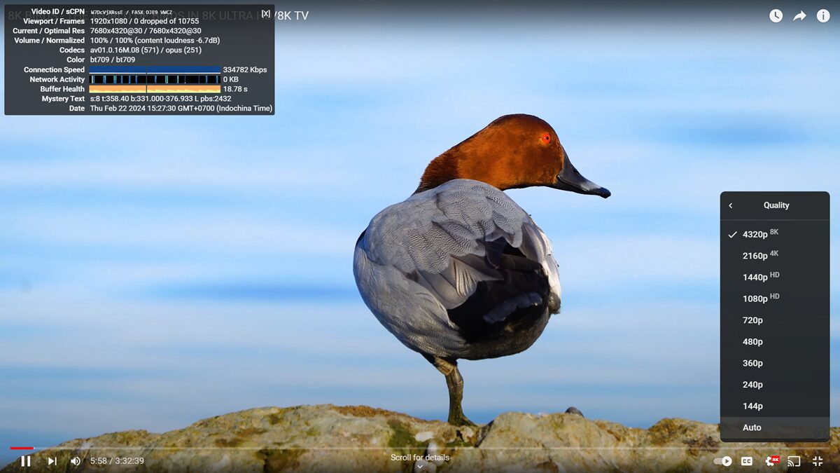This screenshot has height=473, width=840.
Task: Pick the 480p quality option
Action: click(775, 342)
